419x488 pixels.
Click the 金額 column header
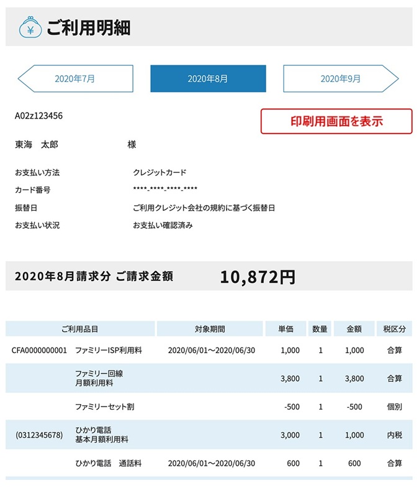click(354, 329)
